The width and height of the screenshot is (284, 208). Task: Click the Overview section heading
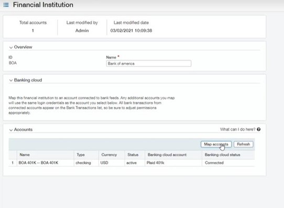23,47
